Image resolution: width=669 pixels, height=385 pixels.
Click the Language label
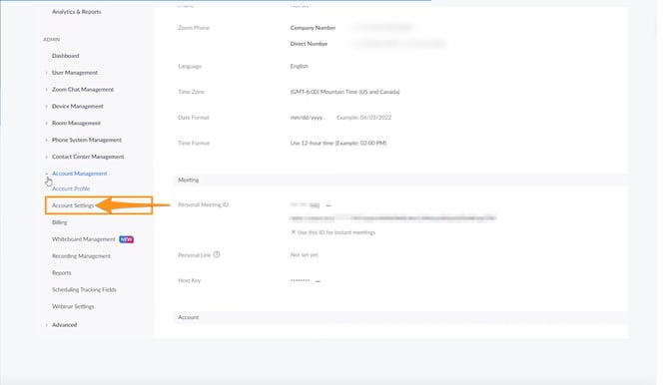click(190, 66)
